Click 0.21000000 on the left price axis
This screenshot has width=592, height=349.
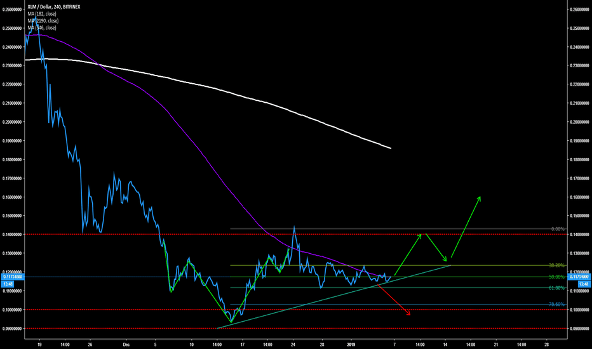click(12, 103)
